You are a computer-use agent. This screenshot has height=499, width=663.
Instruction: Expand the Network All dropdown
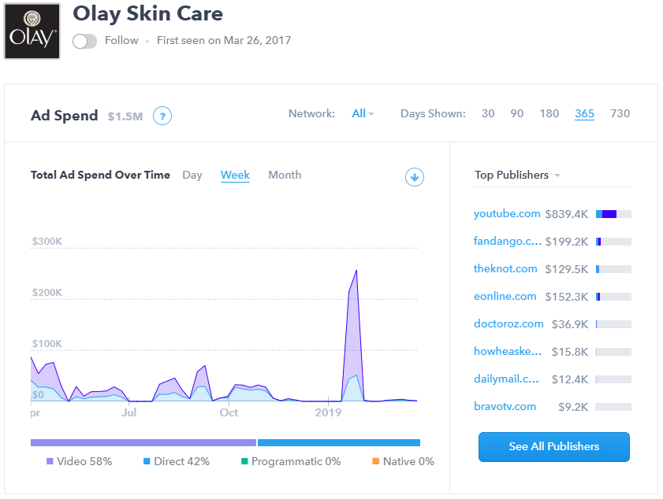[x=363, y=113]
